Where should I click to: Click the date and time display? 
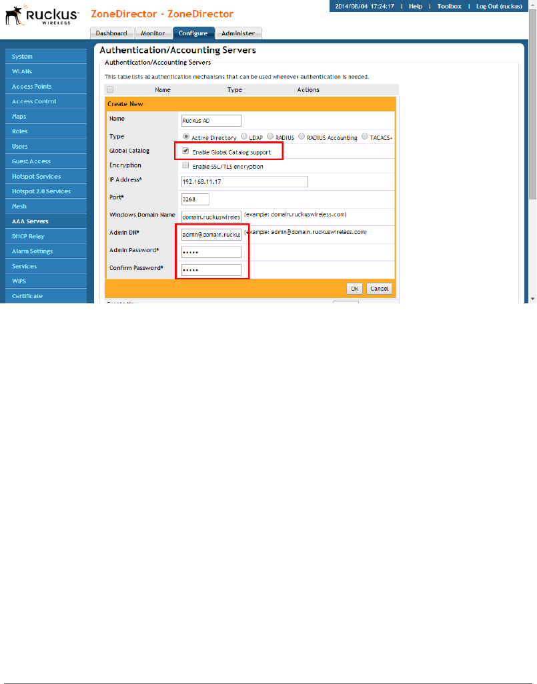pyautogui.click(x=364, y=6)
